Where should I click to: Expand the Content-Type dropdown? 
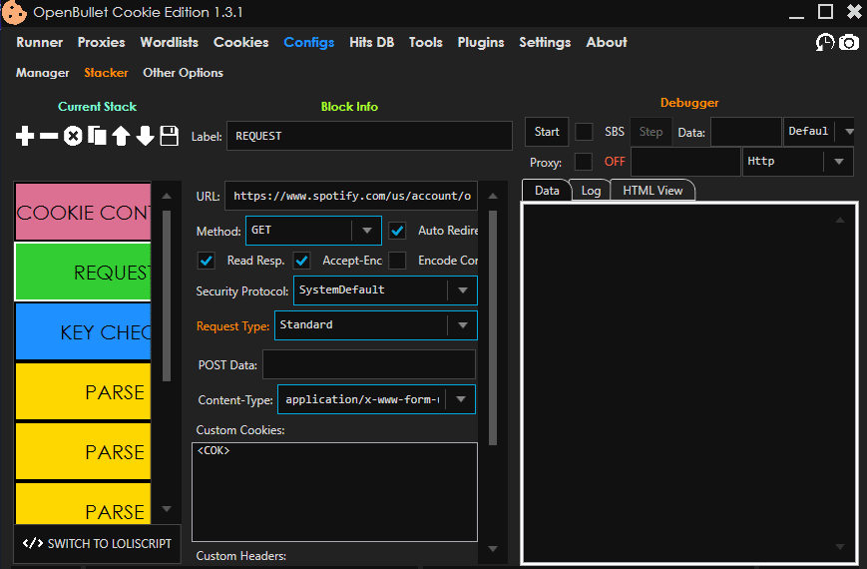tap(376, 399)
